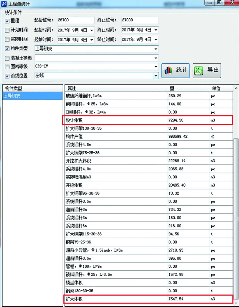The image size is (239, 307).
Task: Enable the 混凝土等级 checkbox
Action: point(7,58)
